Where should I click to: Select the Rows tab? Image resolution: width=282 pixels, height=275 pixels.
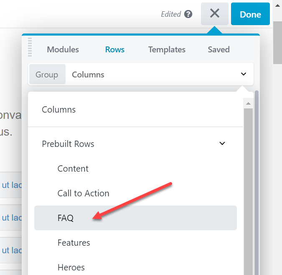click(115, 49)
